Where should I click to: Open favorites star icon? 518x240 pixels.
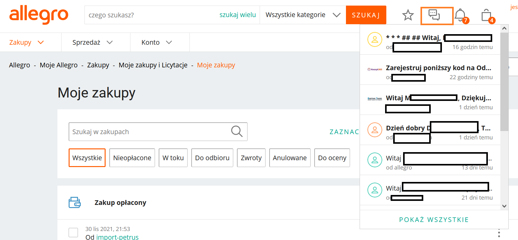[408, 15]
